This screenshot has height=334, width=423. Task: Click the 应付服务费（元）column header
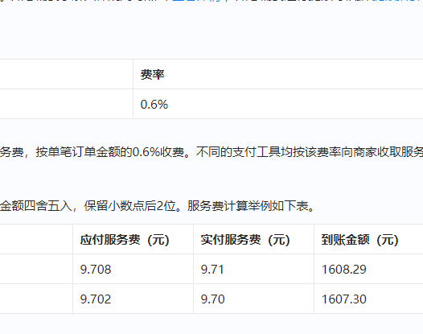pyautogui.click(x=133, y=240)
